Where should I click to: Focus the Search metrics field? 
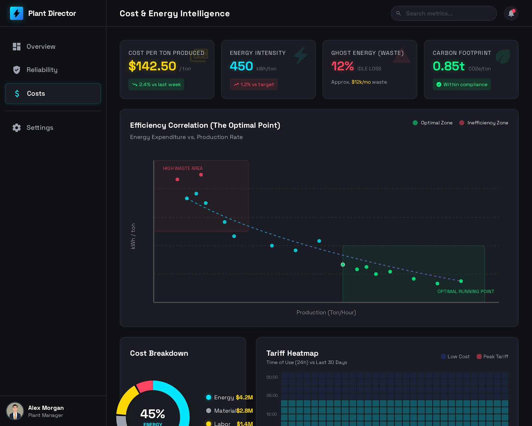444,13
